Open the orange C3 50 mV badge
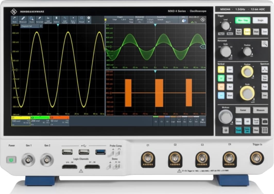The image size is (274, 194). [x=59, y=121]
